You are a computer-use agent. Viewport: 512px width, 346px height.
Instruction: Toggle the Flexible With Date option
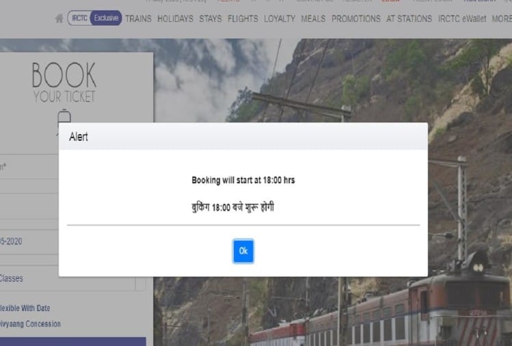pos(25,308)
